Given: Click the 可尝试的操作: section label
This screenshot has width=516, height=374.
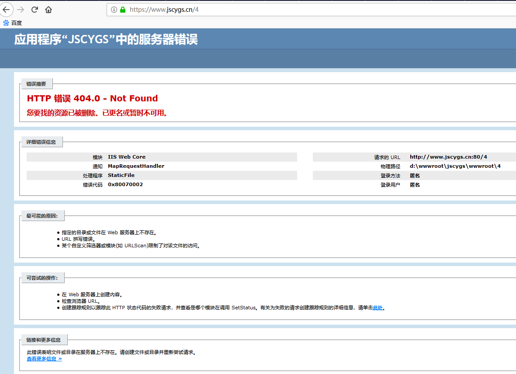Looking at the screenshot, I should [x=42, y=278].
